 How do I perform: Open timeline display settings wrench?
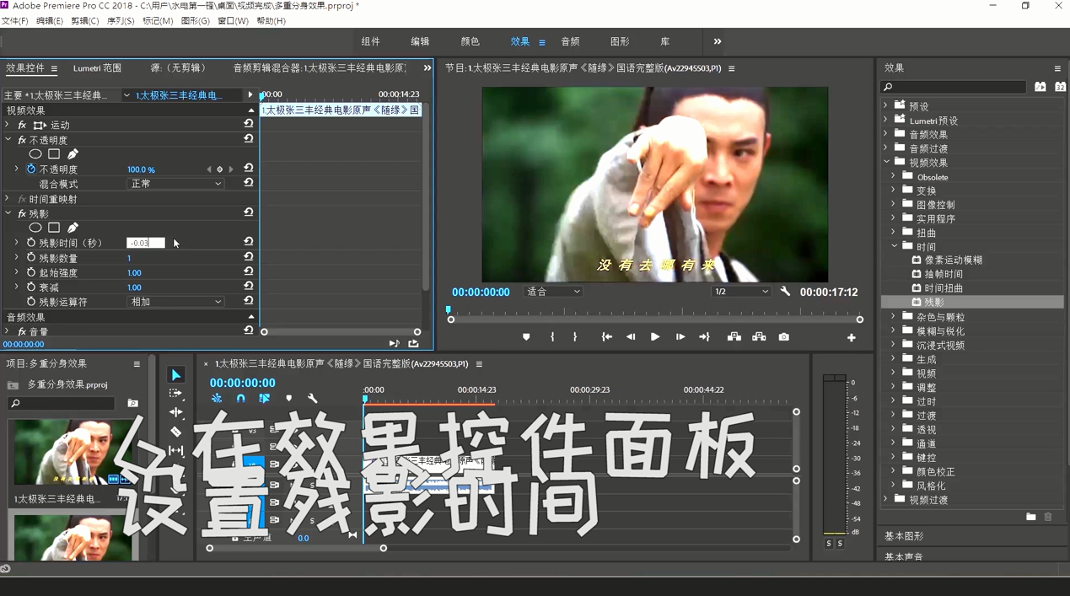(x=313, y=398)
